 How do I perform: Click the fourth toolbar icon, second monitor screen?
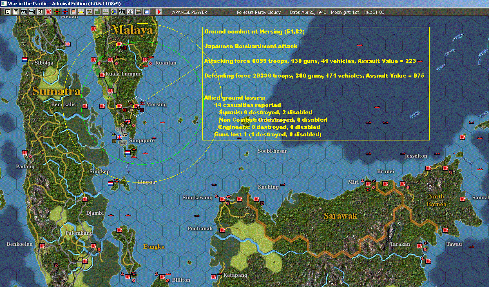pos(32,12)
